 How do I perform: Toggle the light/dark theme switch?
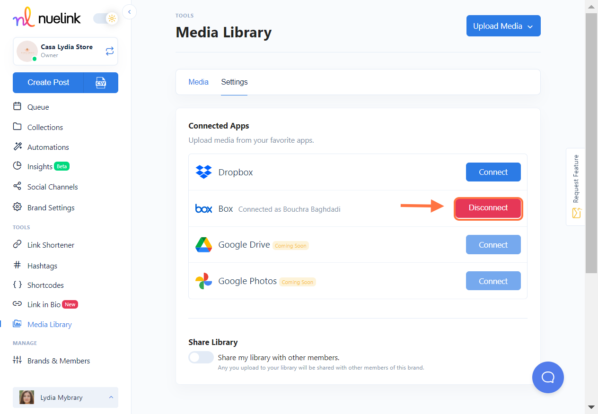(106, 19)
